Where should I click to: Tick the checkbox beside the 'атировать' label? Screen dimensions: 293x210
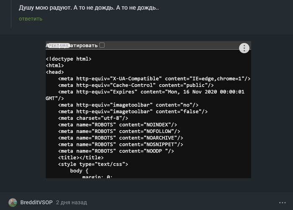pos(102,45)
